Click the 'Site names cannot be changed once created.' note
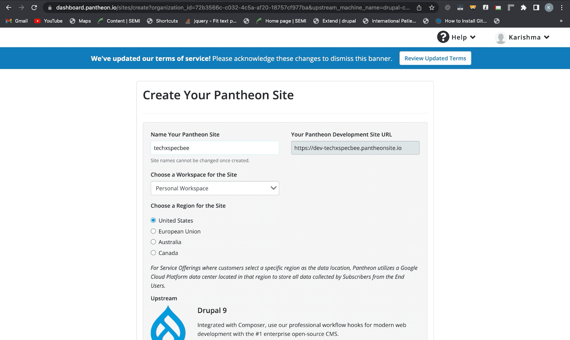Screen dimensions: 570x340 (200, 161)
